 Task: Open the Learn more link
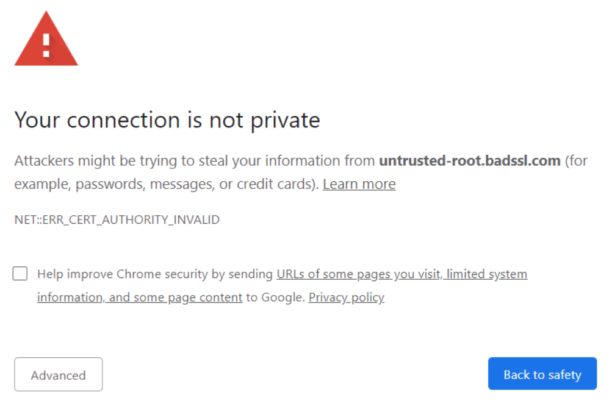(x=359, y=184)
